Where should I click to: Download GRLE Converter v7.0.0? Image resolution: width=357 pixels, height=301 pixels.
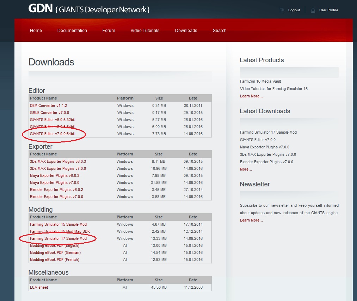[x=49, y=113]
